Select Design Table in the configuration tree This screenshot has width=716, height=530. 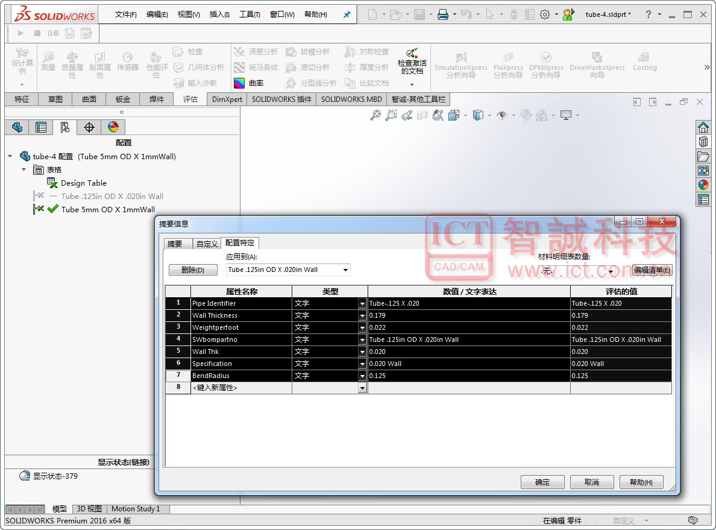84,183
